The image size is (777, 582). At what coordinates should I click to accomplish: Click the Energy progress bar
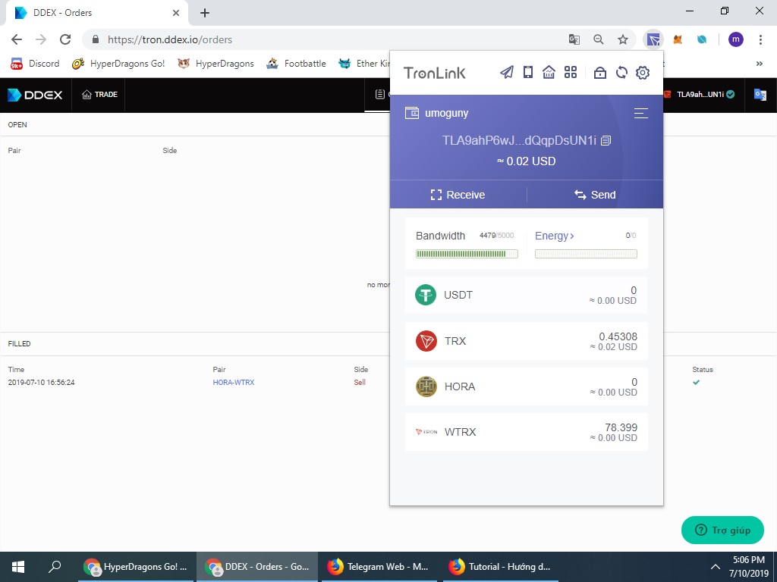[x=586, y=254]
